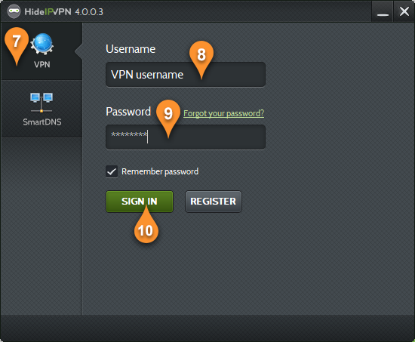The height and width of the screenshot is (342, 415).
Task: Select the VPN globe gear icon
Action: pos(42,44)
